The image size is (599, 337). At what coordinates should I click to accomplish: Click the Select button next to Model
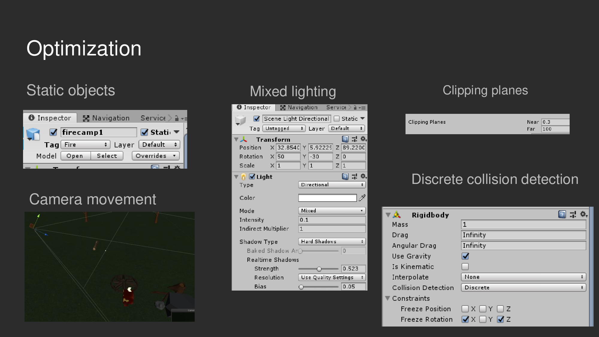107,156
